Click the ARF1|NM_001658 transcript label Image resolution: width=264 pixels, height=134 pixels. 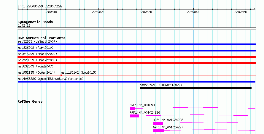(x=142, y=105)
